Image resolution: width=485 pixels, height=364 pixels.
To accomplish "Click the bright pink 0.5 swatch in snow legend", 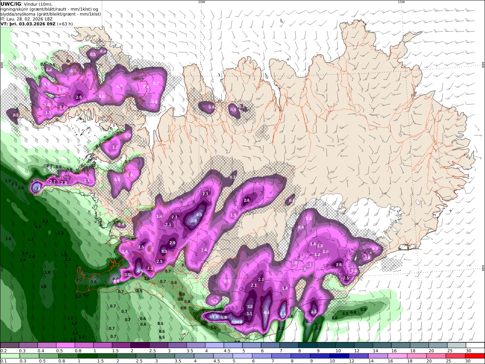I will pos(65,345).
